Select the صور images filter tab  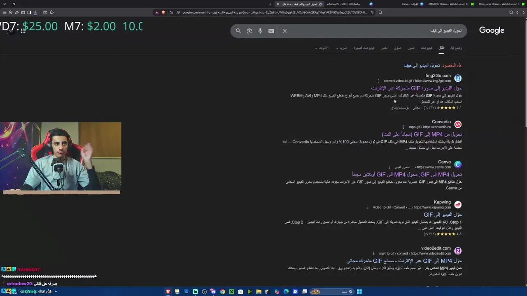click(x=411, y=48)
